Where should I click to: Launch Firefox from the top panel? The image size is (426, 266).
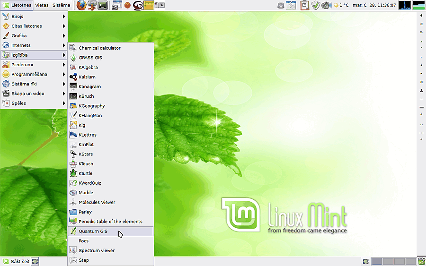pyautogui.click(x=81, y=5)
